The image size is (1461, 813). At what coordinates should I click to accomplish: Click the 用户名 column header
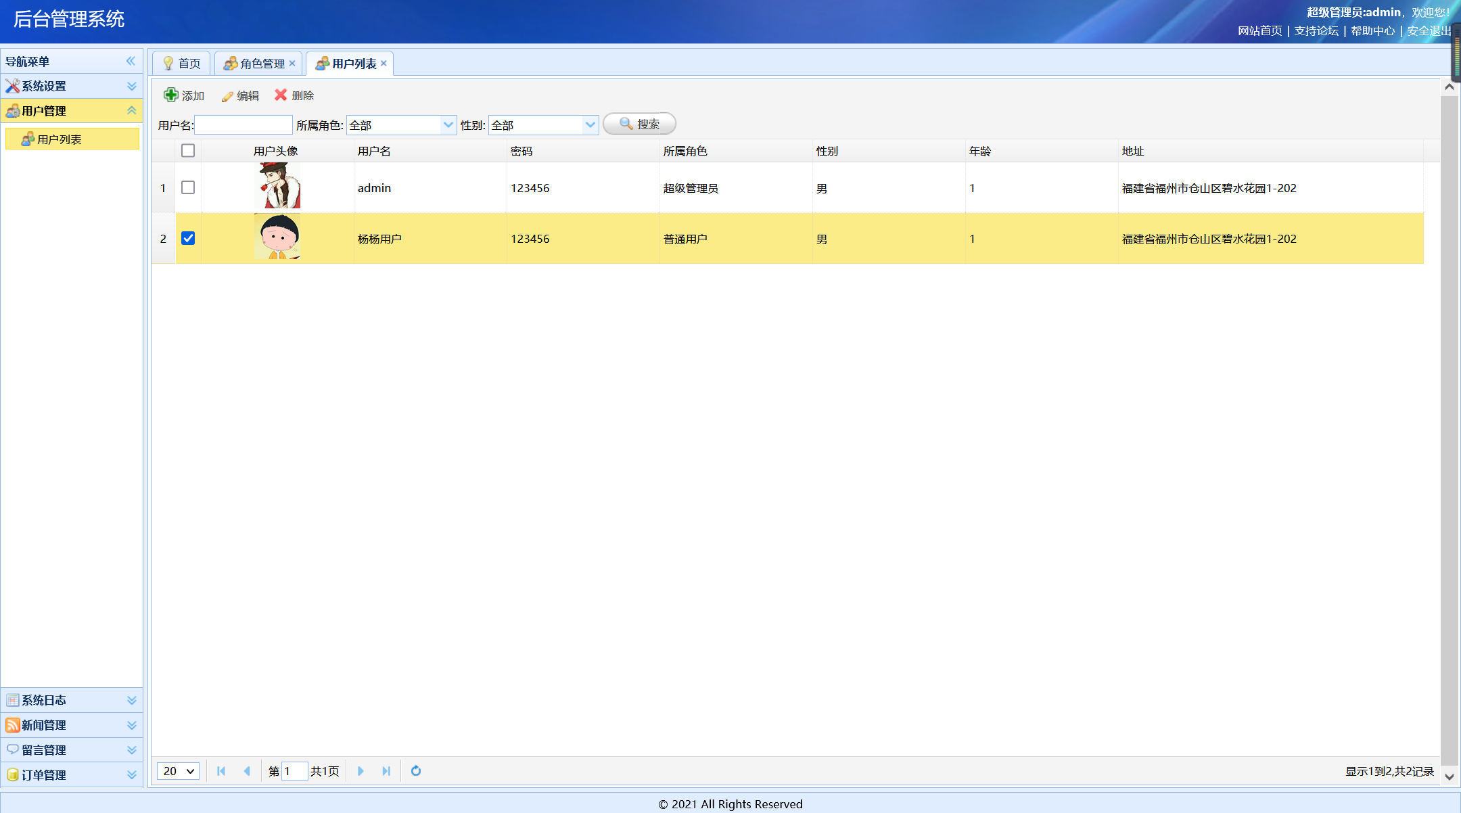[430, 151]
